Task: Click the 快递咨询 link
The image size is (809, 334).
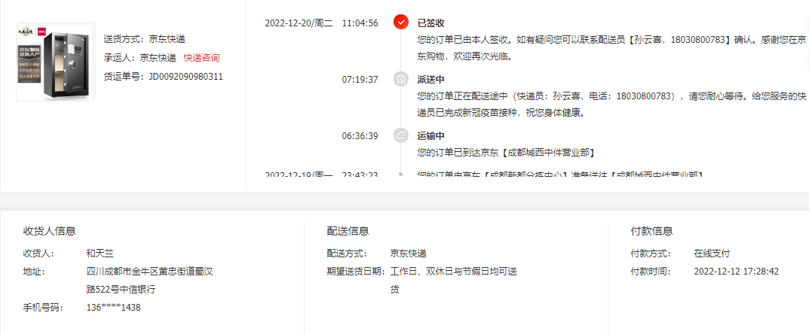Action: (201, 58)
